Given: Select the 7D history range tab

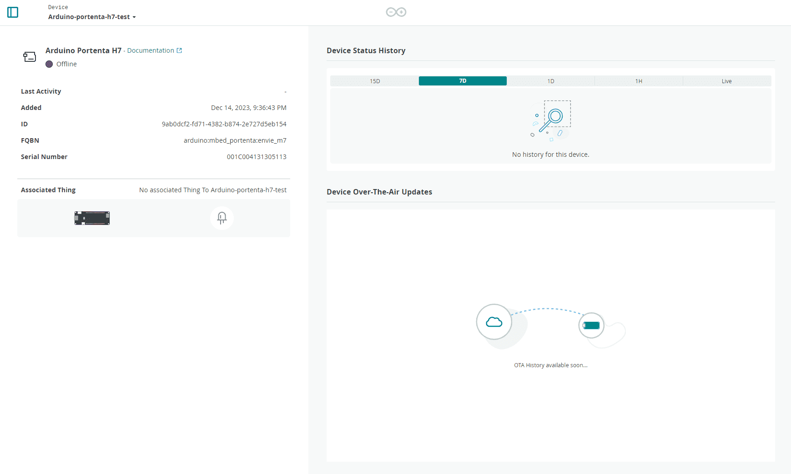Looking at the screenshot, I should pyautogui.click(x=463, y=81).
